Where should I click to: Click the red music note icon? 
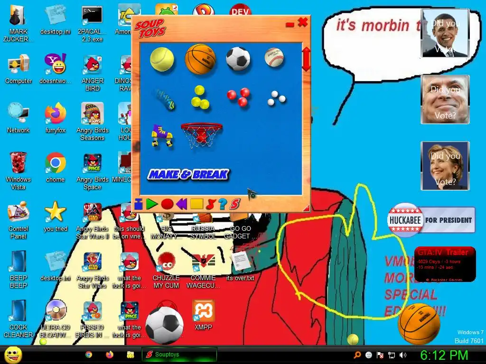(x=211, y=204)
